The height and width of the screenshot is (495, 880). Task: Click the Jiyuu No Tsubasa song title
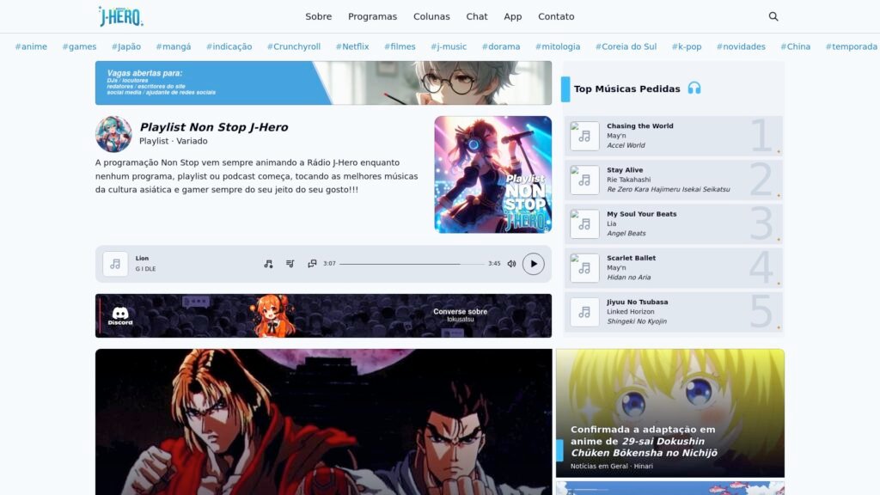[637, 302]
